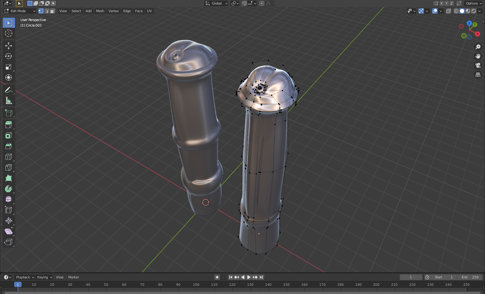
Task: Enable face select mode
Action: click(52, 11)
